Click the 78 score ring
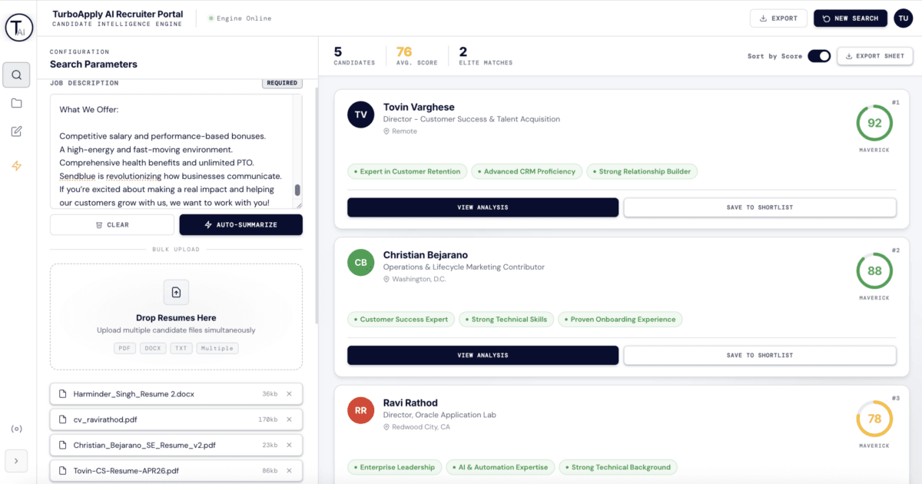This screenshot has height=484, width=922. (874, 419)
